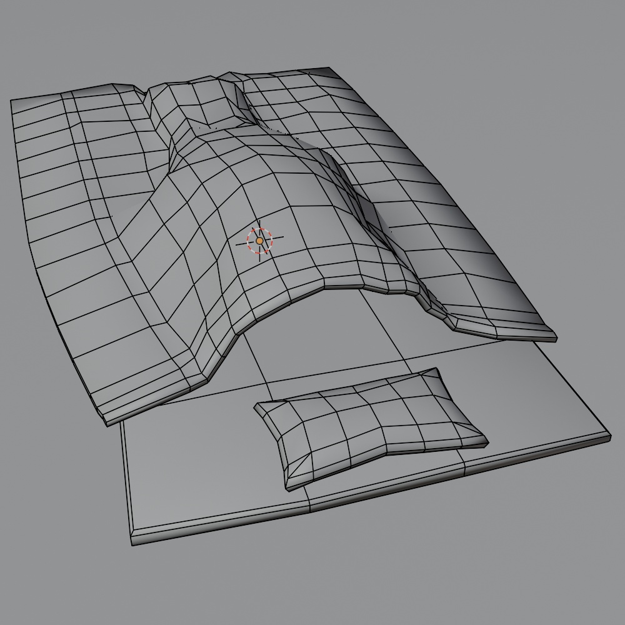Select the pillow mesh object
625x625 pixels.
pyautogui.click(x=371, y=429)
